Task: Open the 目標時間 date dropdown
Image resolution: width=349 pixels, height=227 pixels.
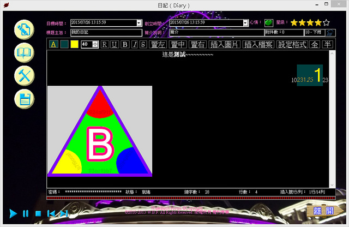Action: coord(139,23)
